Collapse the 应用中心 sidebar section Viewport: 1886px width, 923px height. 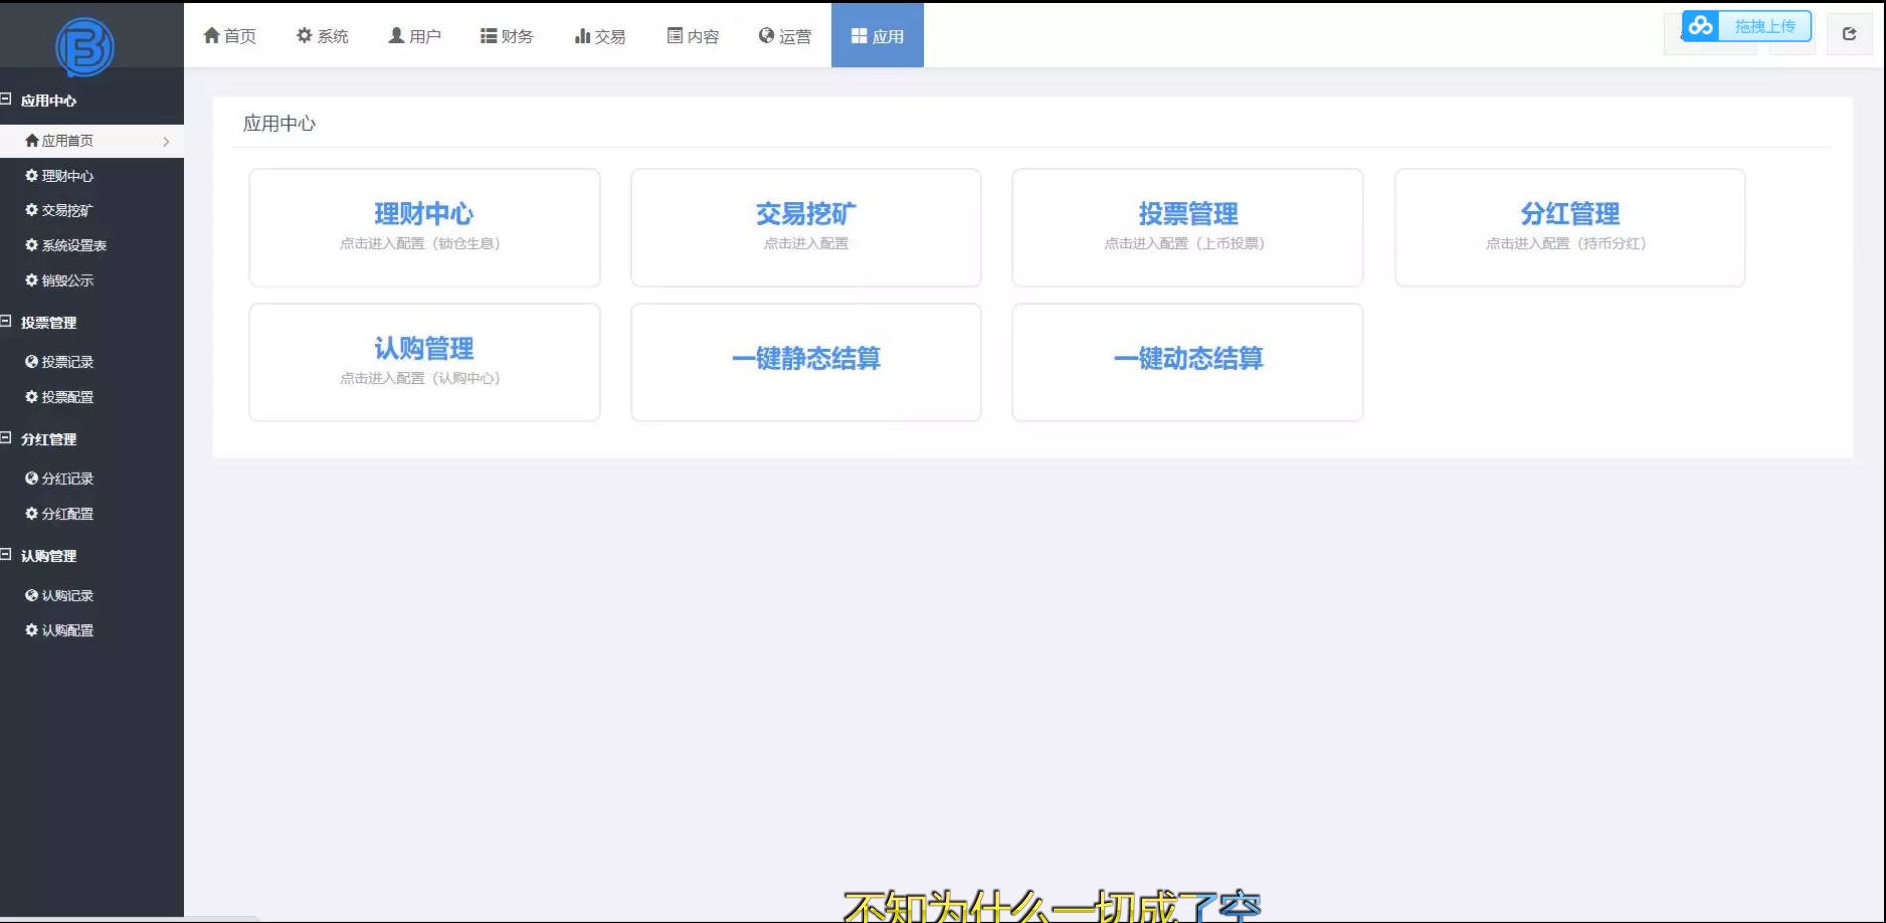pyautogui.click(x=6, y=100)
